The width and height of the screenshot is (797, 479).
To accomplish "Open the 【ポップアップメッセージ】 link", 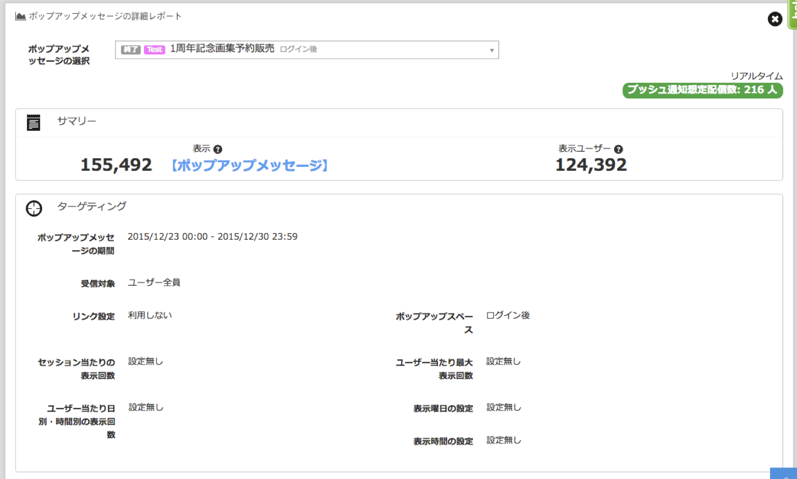I will (x=250, y=165).
